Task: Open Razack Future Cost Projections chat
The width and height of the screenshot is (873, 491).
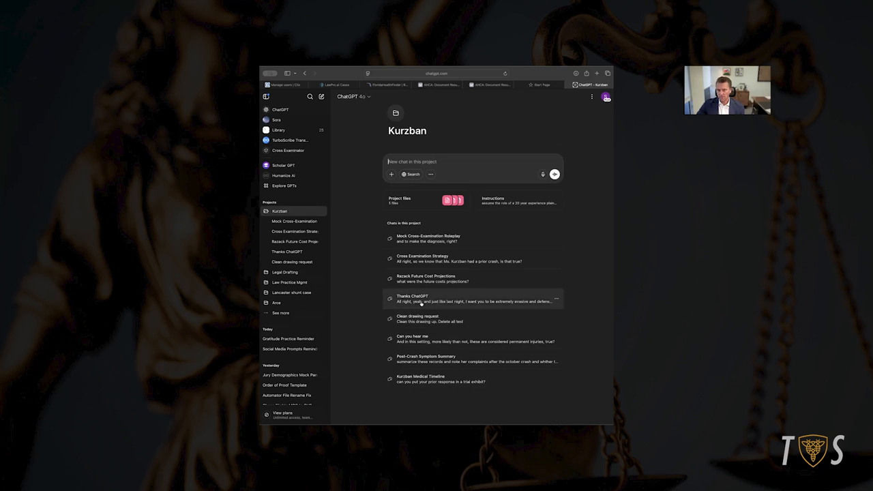Action: (473, 279)
